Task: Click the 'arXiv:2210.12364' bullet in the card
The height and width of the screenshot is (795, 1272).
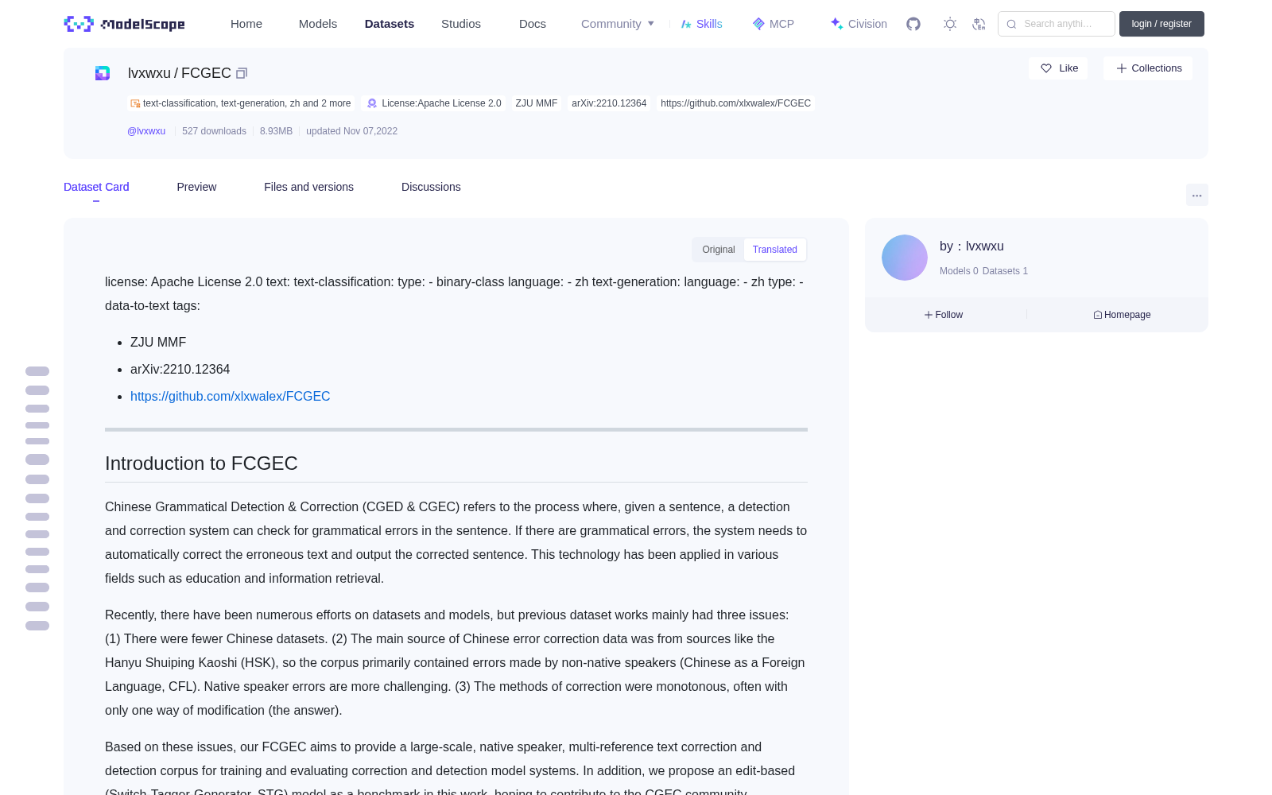Action: tap(180, 369)
